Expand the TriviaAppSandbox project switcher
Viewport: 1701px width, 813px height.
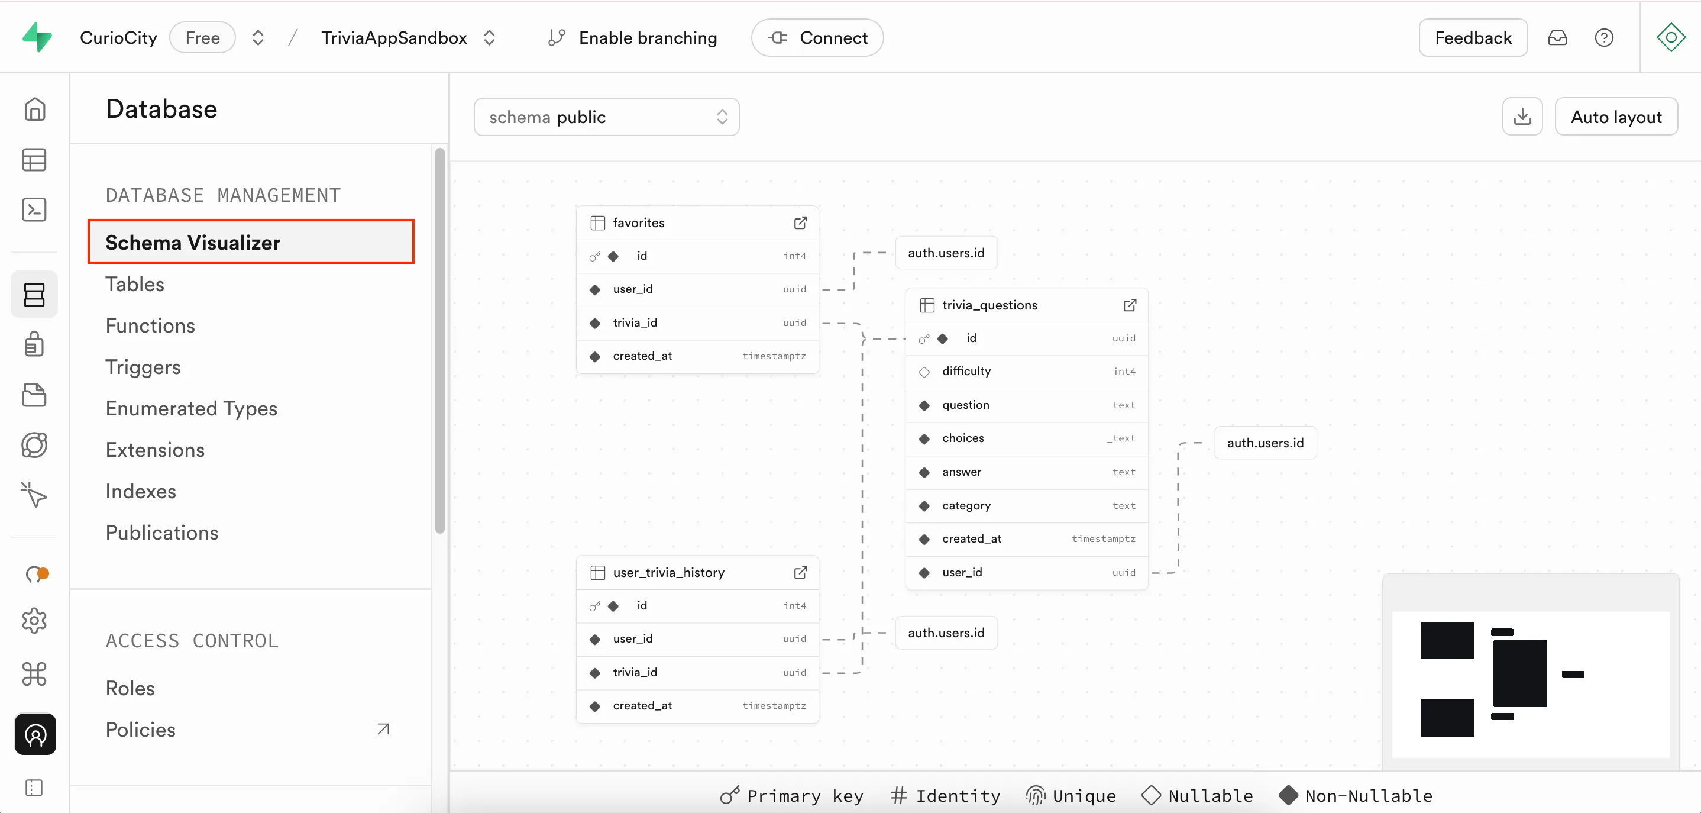pyautogui.click(x=489, y=38)
